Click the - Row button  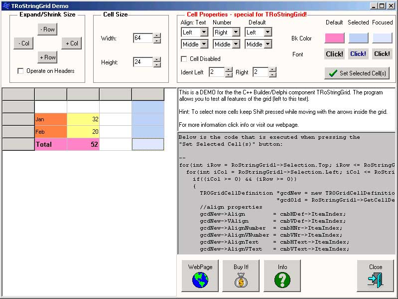(x=47, y=29)
